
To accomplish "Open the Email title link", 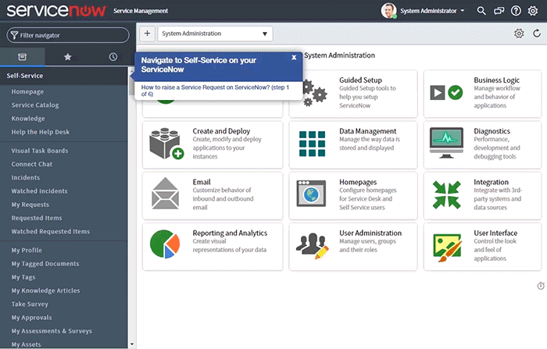I will coord(202,182).
